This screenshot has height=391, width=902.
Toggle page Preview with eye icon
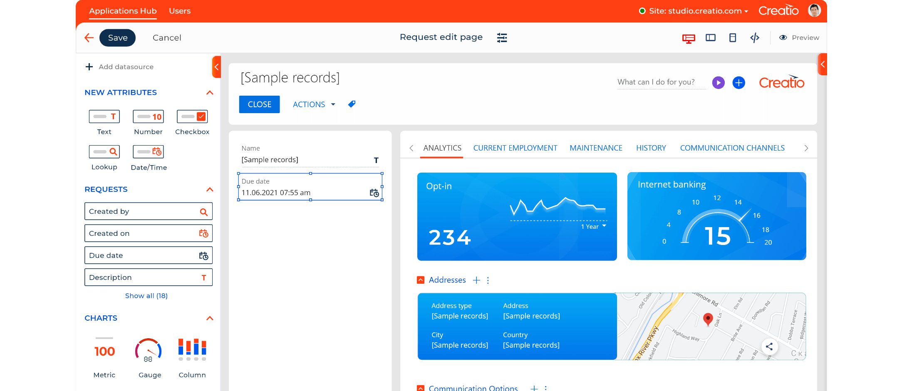[x=799, y=38]
